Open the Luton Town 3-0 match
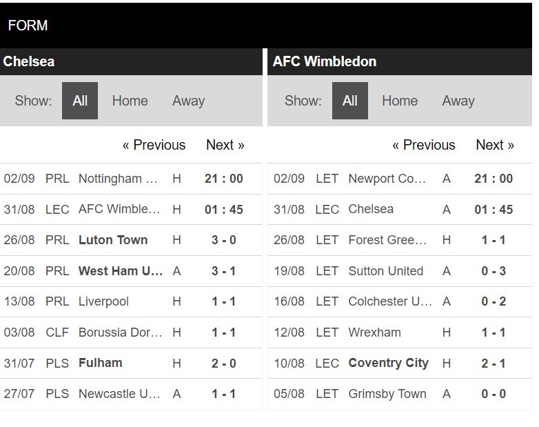Viewport: 539px width, 427px height. [131, 240]
